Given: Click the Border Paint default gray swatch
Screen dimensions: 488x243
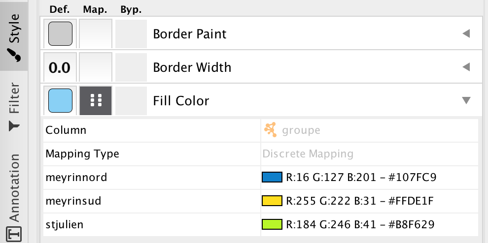Looking at the screenshot, I should click(x=60, y=33).
